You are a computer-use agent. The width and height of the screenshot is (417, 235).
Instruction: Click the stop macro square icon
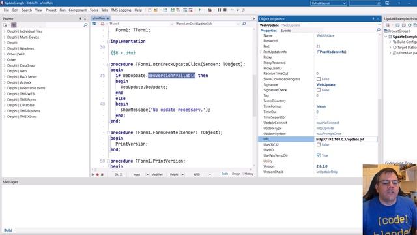pyautogui.click(x=102, y=174)
